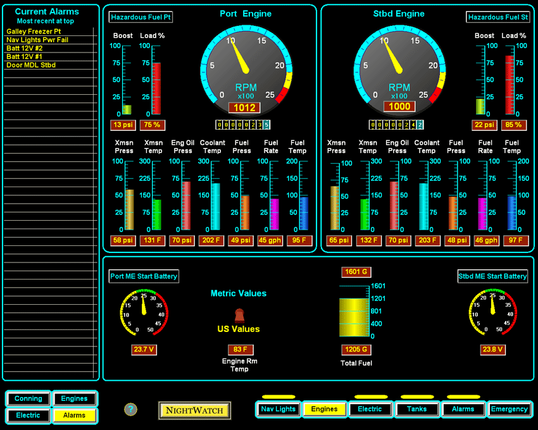Click the Stbd ME Start Battery voltmeter

click(492, 313)
